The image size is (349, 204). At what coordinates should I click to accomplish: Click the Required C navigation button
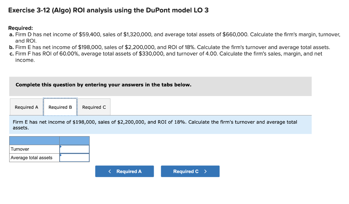point(190,171)
